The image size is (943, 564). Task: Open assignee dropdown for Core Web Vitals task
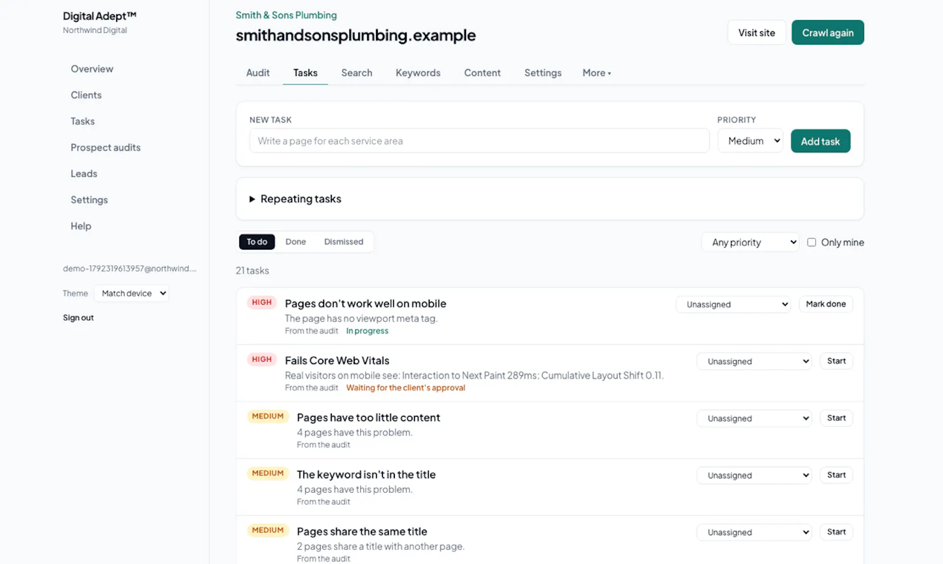[x=754, y=361]
